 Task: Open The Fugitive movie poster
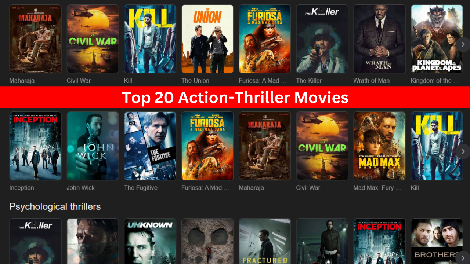click(x=150, y=146)
